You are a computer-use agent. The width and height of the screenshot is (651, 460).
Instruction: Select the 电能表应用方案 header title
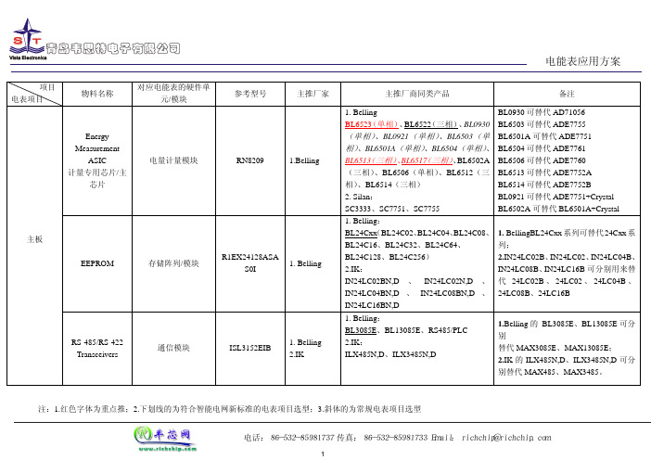click(x=582, y=61)
